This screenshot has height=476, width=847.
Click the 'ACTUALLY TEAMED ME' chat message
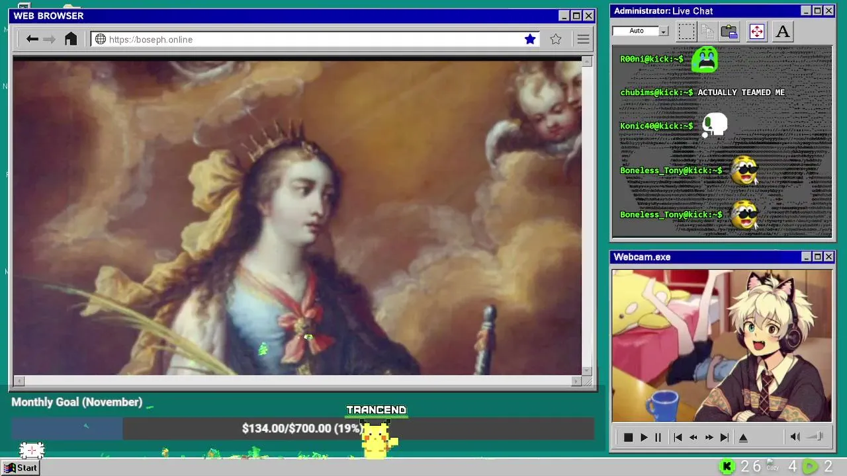741,93
